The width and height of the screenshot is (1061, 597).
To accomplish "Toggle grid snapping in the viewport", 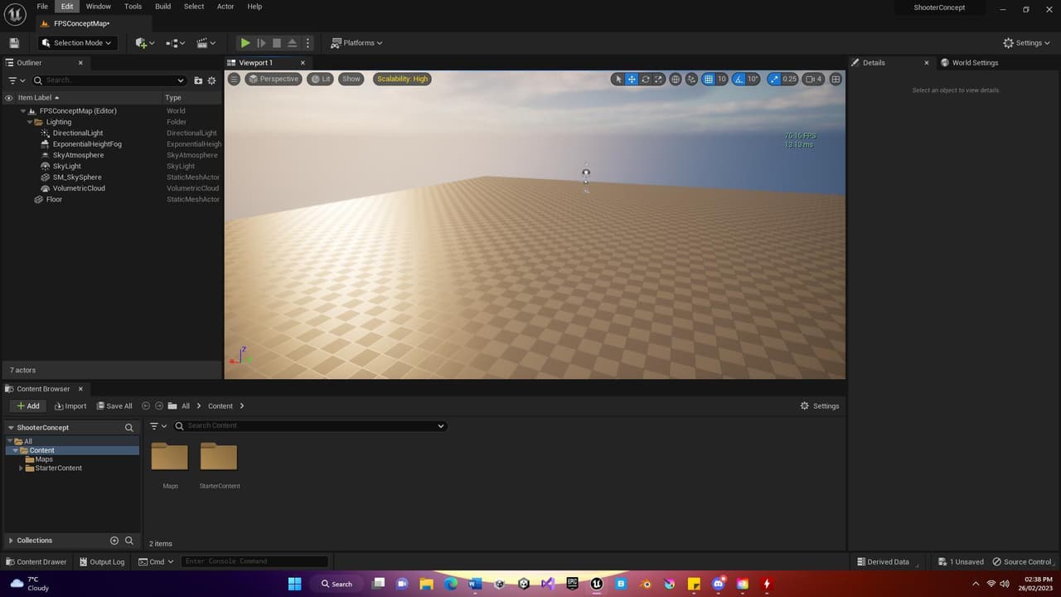I will tap(709, 79).
